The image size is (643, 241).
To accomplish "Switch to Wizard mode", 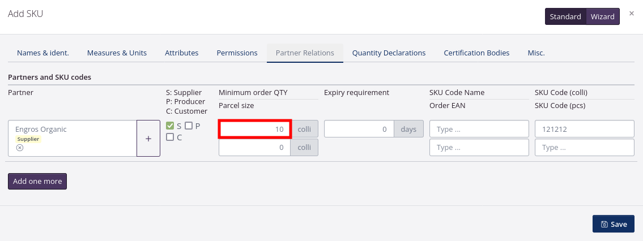I will coord(603,16).
